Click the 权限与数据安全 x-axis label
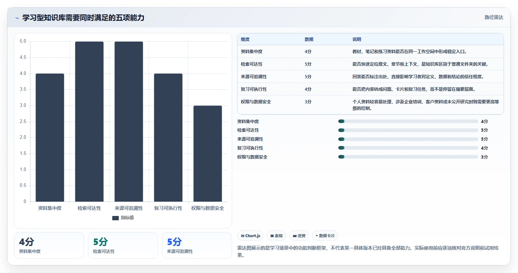 (208, 208)
